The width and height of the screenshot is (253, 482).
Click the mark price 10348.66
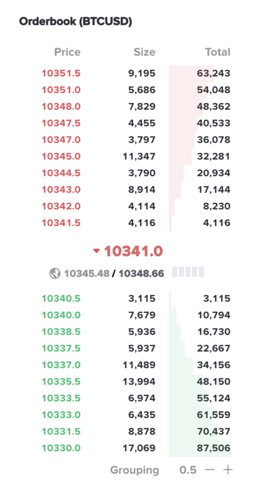point(141,273)
